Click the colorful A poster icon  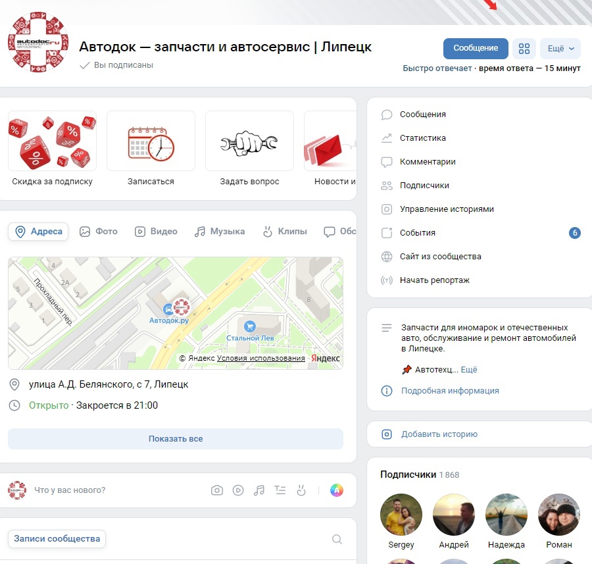(x=336, y=490)
